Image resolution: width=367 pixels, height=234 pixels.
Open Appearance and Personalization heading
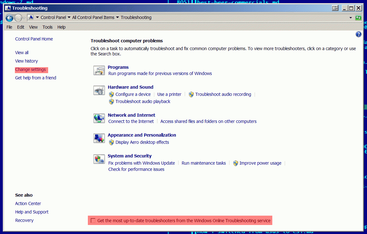(x=142, y=135)
